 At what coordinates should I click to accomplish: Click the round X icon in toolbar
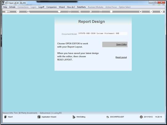[161, 12]
